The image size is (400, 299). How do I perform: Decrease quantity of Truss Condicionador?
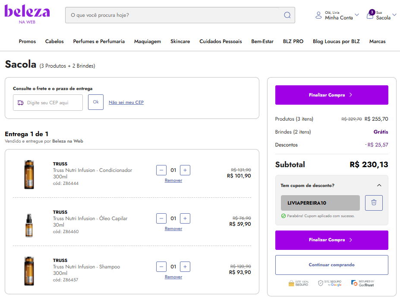161,170
